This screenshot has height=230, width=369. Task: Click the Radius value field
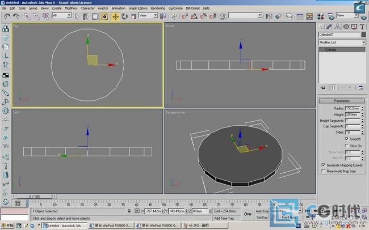(x=353, y=108)
